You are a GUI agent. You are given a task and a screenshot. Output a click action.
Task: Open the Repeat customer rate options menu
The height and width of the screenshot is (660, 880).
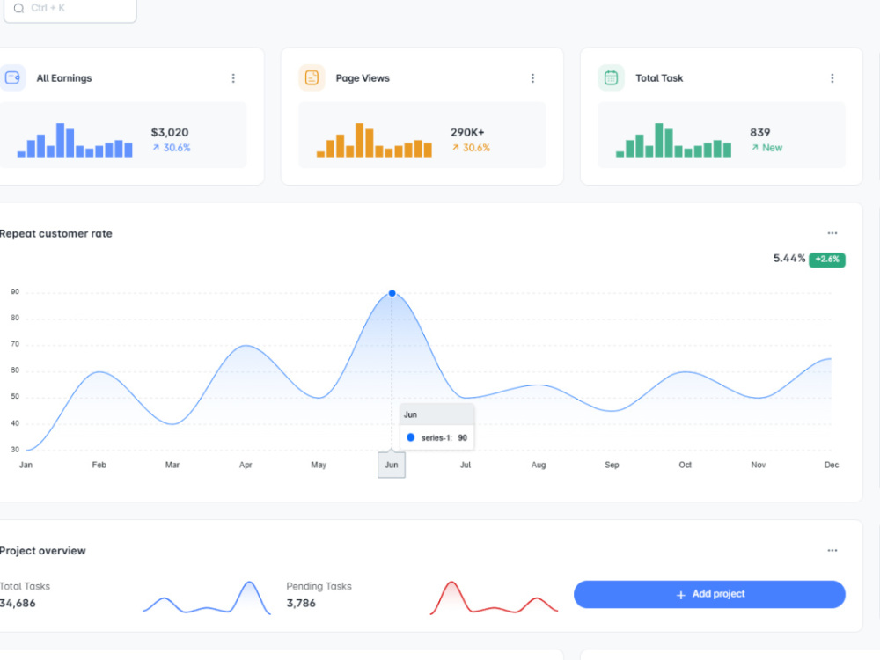[x=832, y=233]
